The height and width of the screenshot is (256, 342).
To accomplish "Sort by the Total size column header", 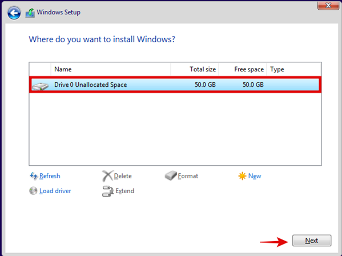I will coord(195,69).
